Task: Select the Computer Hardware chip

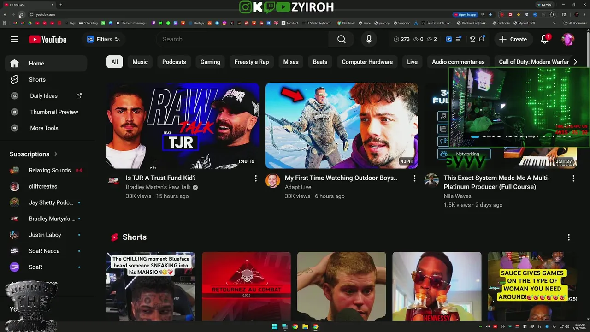Action: [367, 62]
